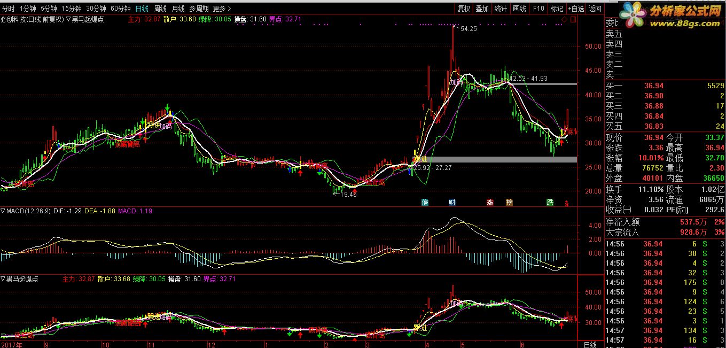Click the 界点: 32.71 value in main chart header

coord(286,19)
